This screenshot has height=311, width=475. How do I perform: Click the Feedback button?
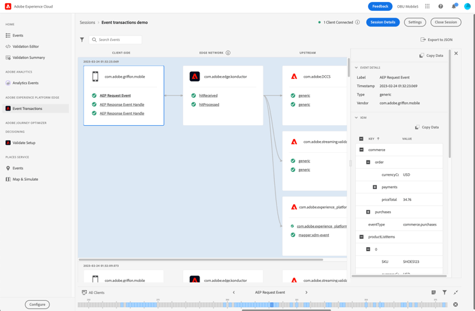380,6
